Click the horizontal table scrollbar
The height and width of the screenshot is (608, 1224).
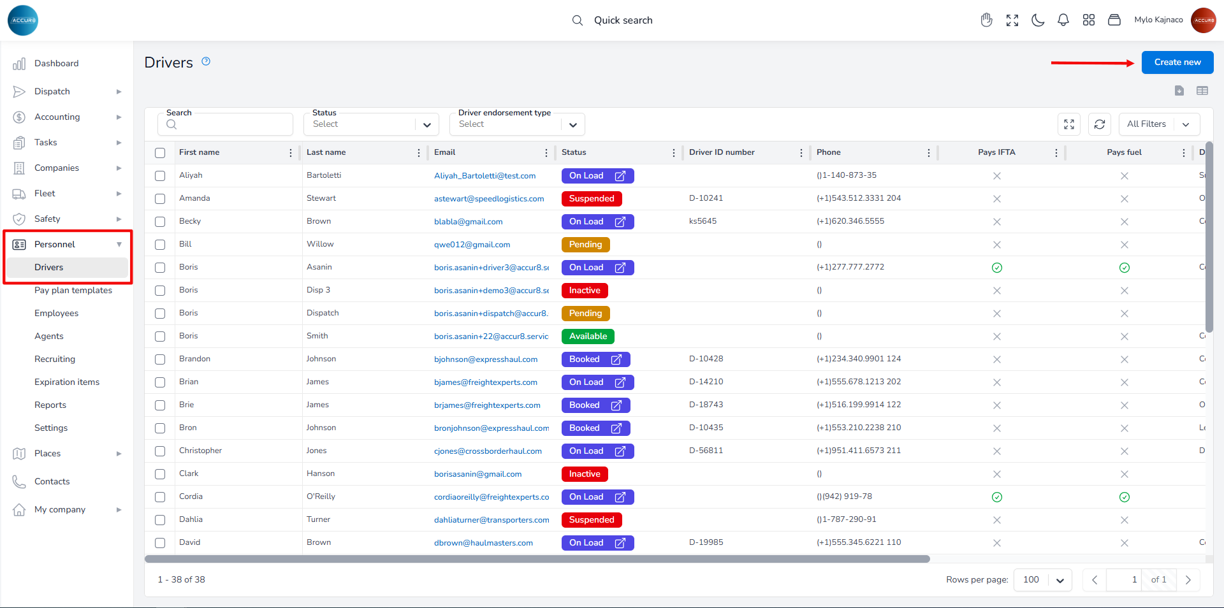(x=537, y=559)
